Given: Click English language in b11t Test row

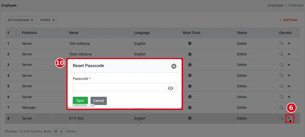Looking at the screenshot, I should click(x=140, y=118).
